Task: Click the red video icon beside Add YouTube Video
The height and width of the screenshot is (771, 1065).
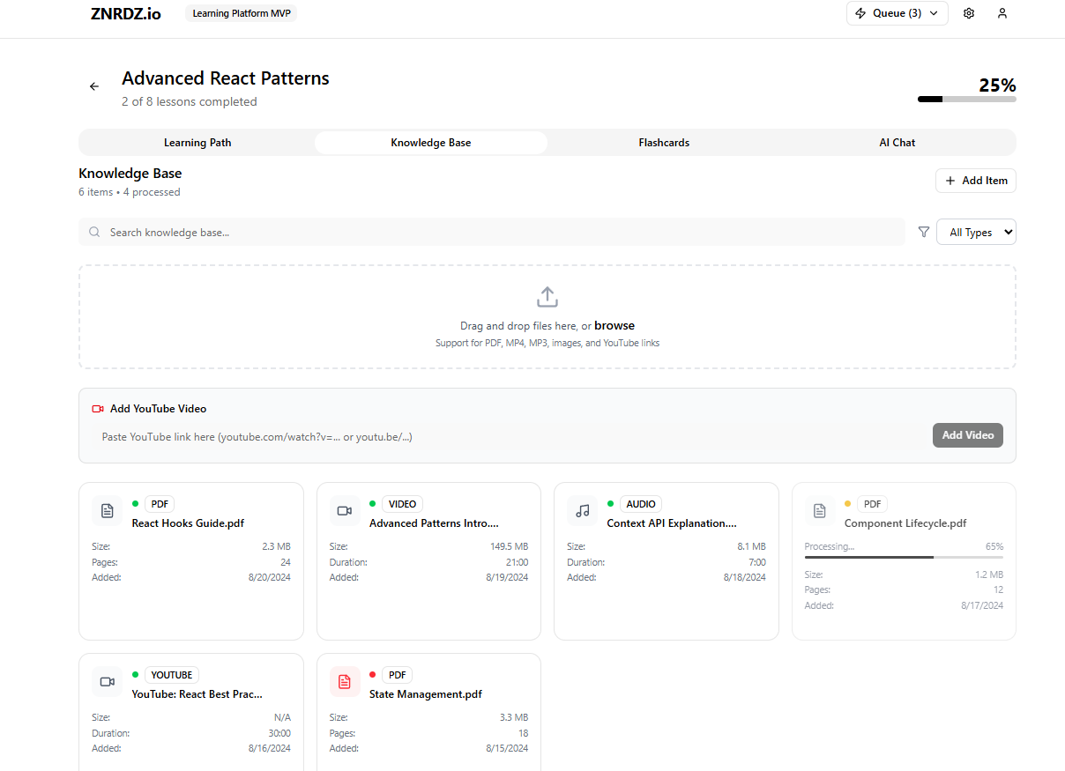Action: (x=98, y=409)
